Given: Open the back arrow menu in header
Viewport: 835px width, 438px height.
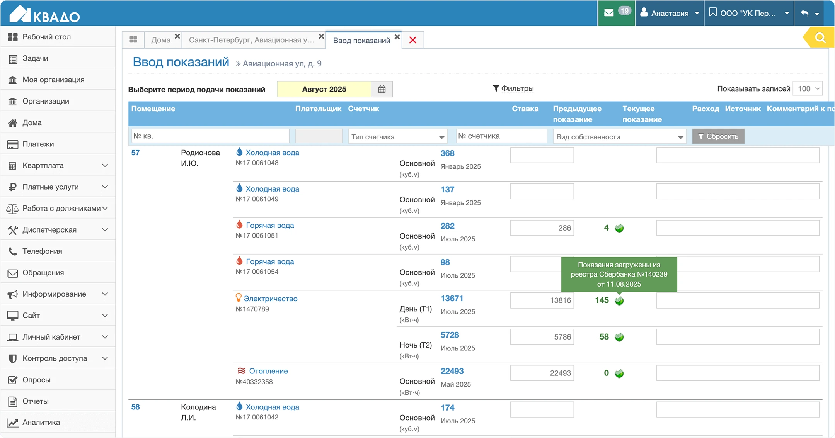Looking at the screenshot, I should point(809,13).
